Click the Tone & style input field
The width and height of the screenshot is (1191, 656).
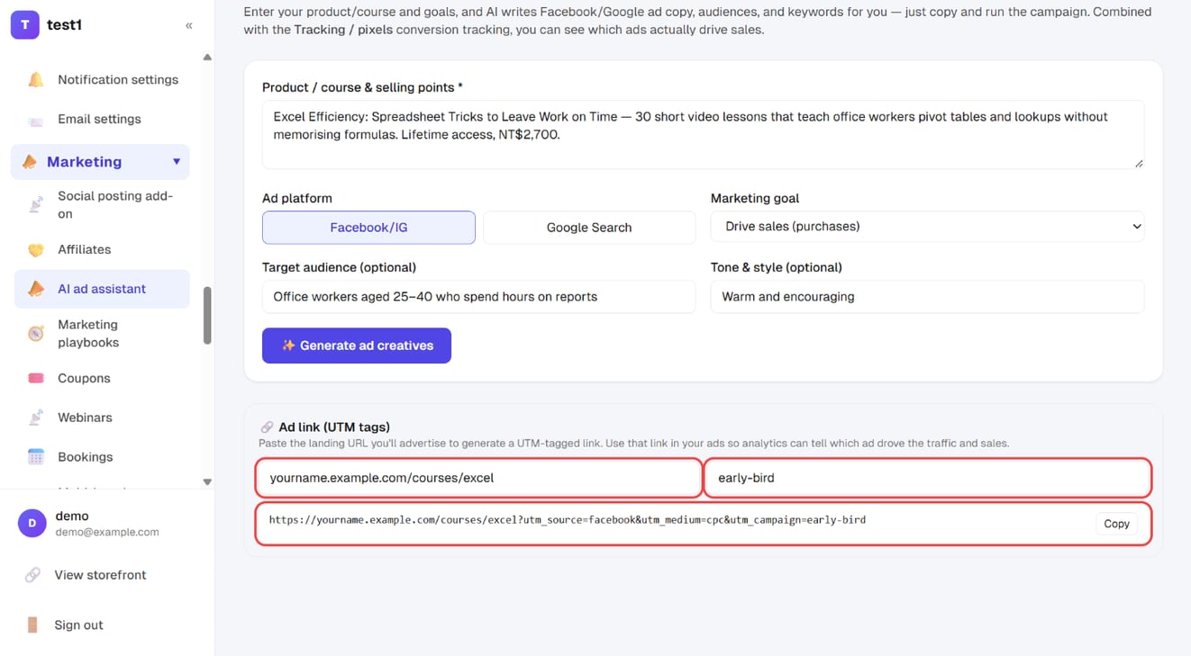(x=927, y=297)
